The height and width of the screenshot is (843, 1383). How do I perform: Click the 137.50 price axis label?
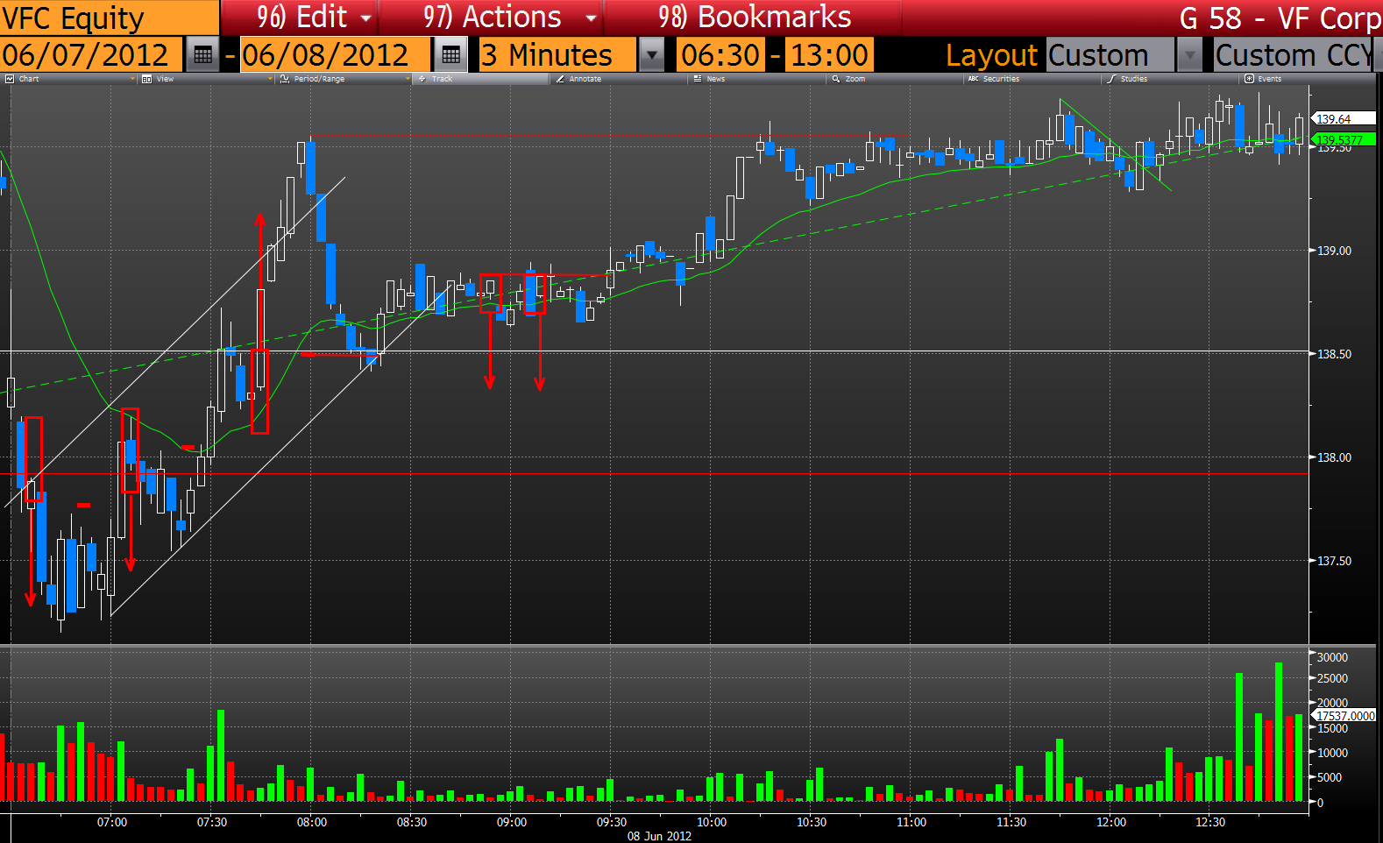click(1335, 561)
